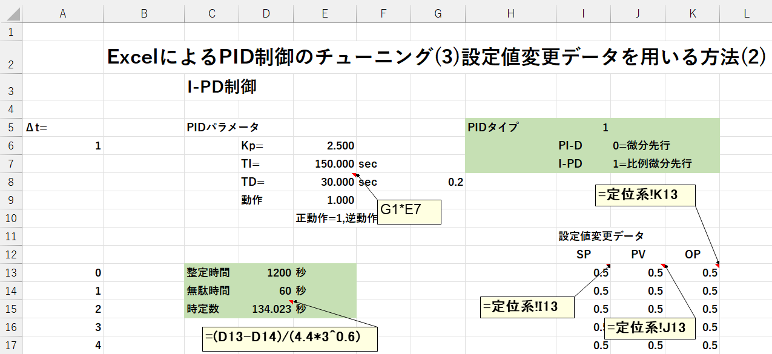The height and width of the screenshot is (354, 772).
Task: Select column H by clicking its header
Action: click(x=510, y=12)
